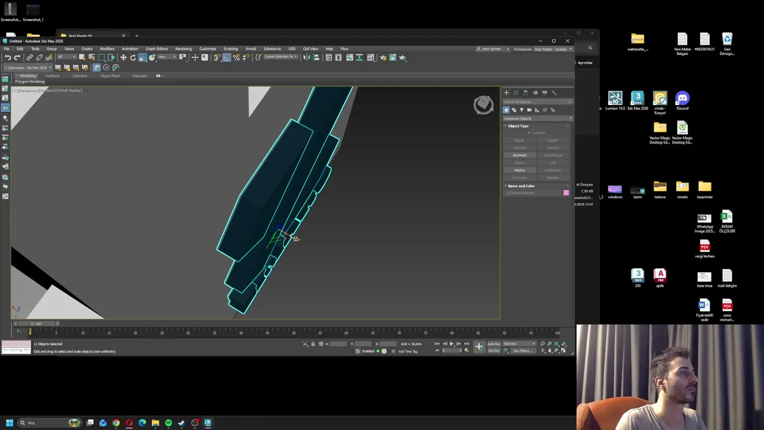764x430 pixels.
Task: Open the Modifiers menu
Action: click(x=107, y=49)
